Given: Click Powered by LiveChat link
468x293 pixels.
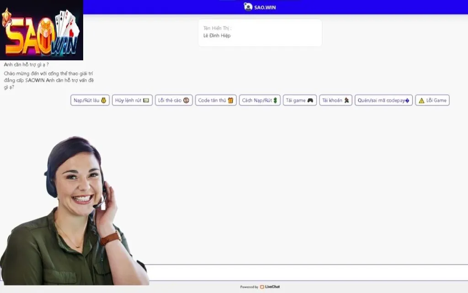Looking at the screenshot, I should pyautogui.click(x=259, y=287).
